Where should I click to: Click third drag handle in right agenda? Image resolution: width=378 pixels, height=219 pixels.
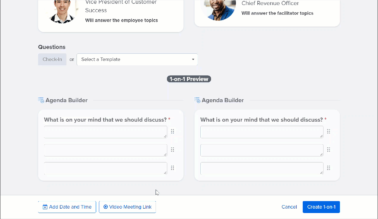(329, 168)
